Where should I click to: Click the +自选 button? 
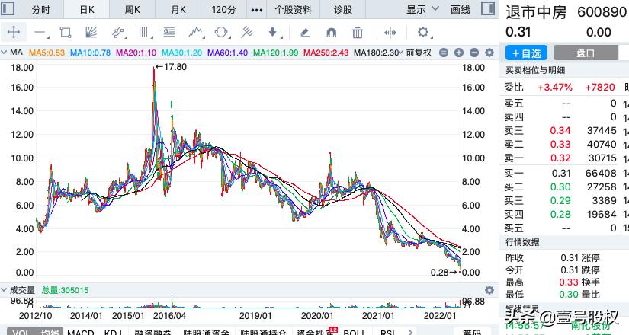[526, 53]
